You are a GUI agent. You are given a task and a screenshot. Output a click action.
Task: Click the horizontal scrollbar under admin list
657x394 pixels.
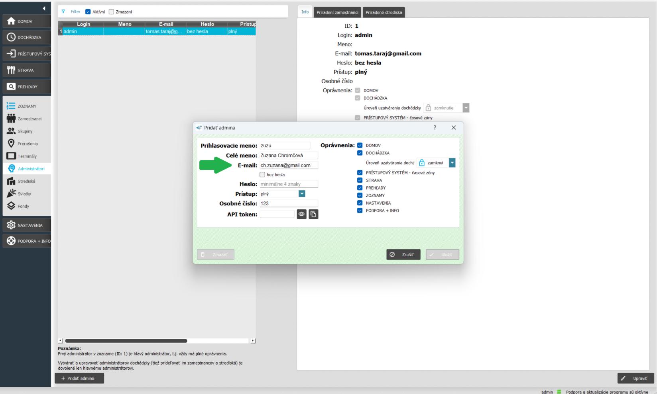[126, 341]
